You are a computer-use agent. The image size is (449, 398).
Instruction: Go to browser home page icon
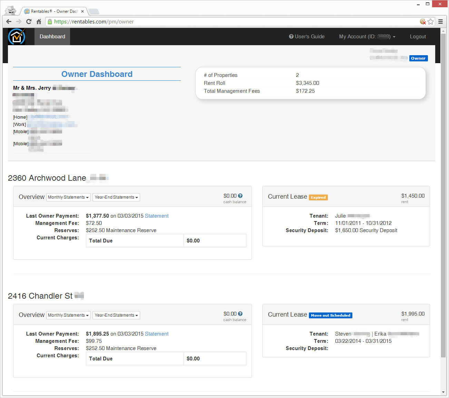(x=39, y=21)
